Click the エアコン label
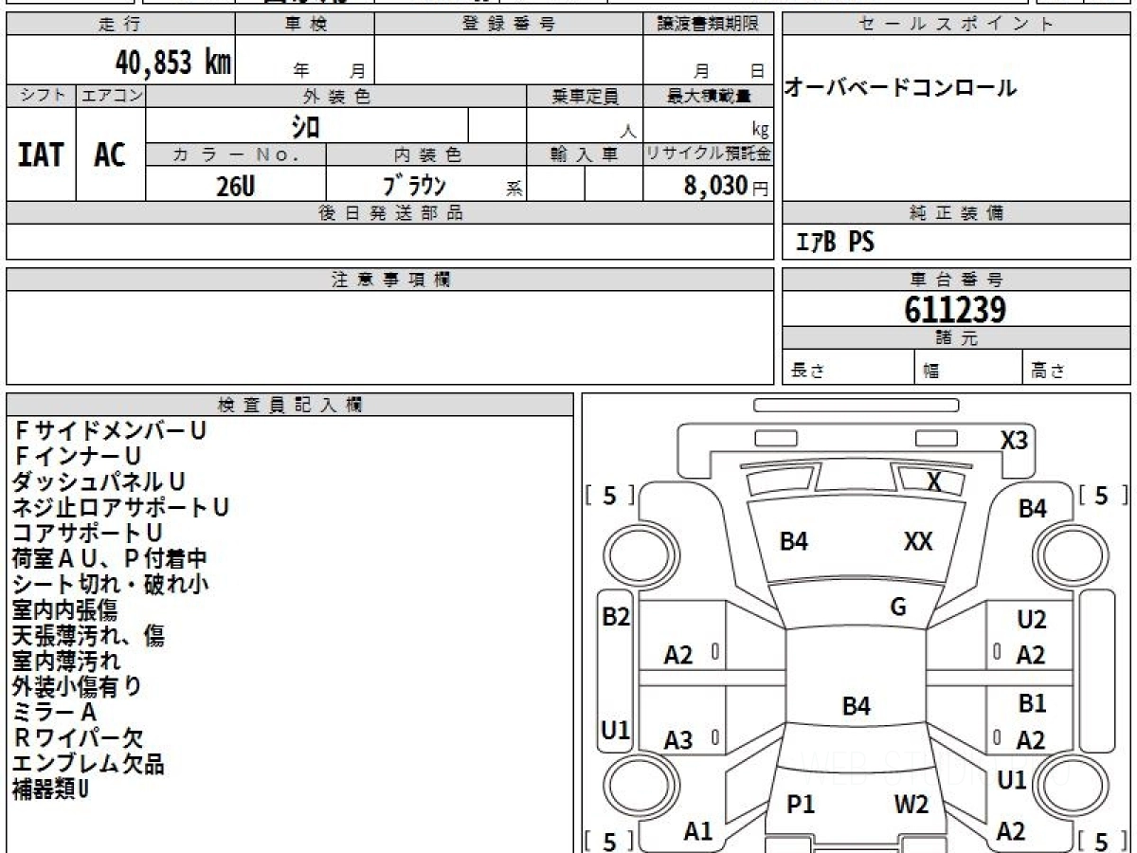The image size is (1137, 853). (111, 96)
